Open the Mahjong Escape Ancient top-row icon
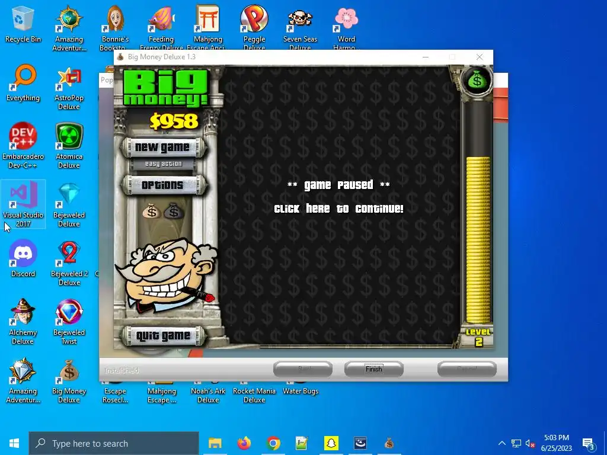This screenshot has height=455, width=607. [208, 27]
